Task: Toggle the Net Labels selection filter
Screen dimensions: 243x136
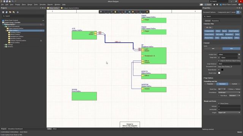Action: [219, 34]
